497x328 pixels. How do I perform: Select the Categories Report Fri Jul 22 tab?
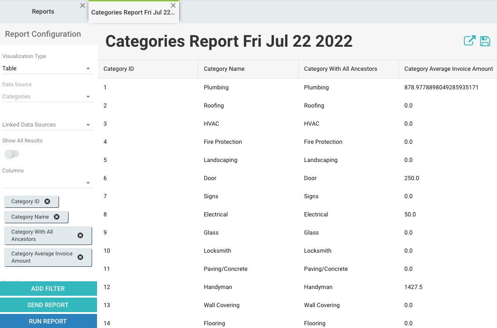pos(132,12)
